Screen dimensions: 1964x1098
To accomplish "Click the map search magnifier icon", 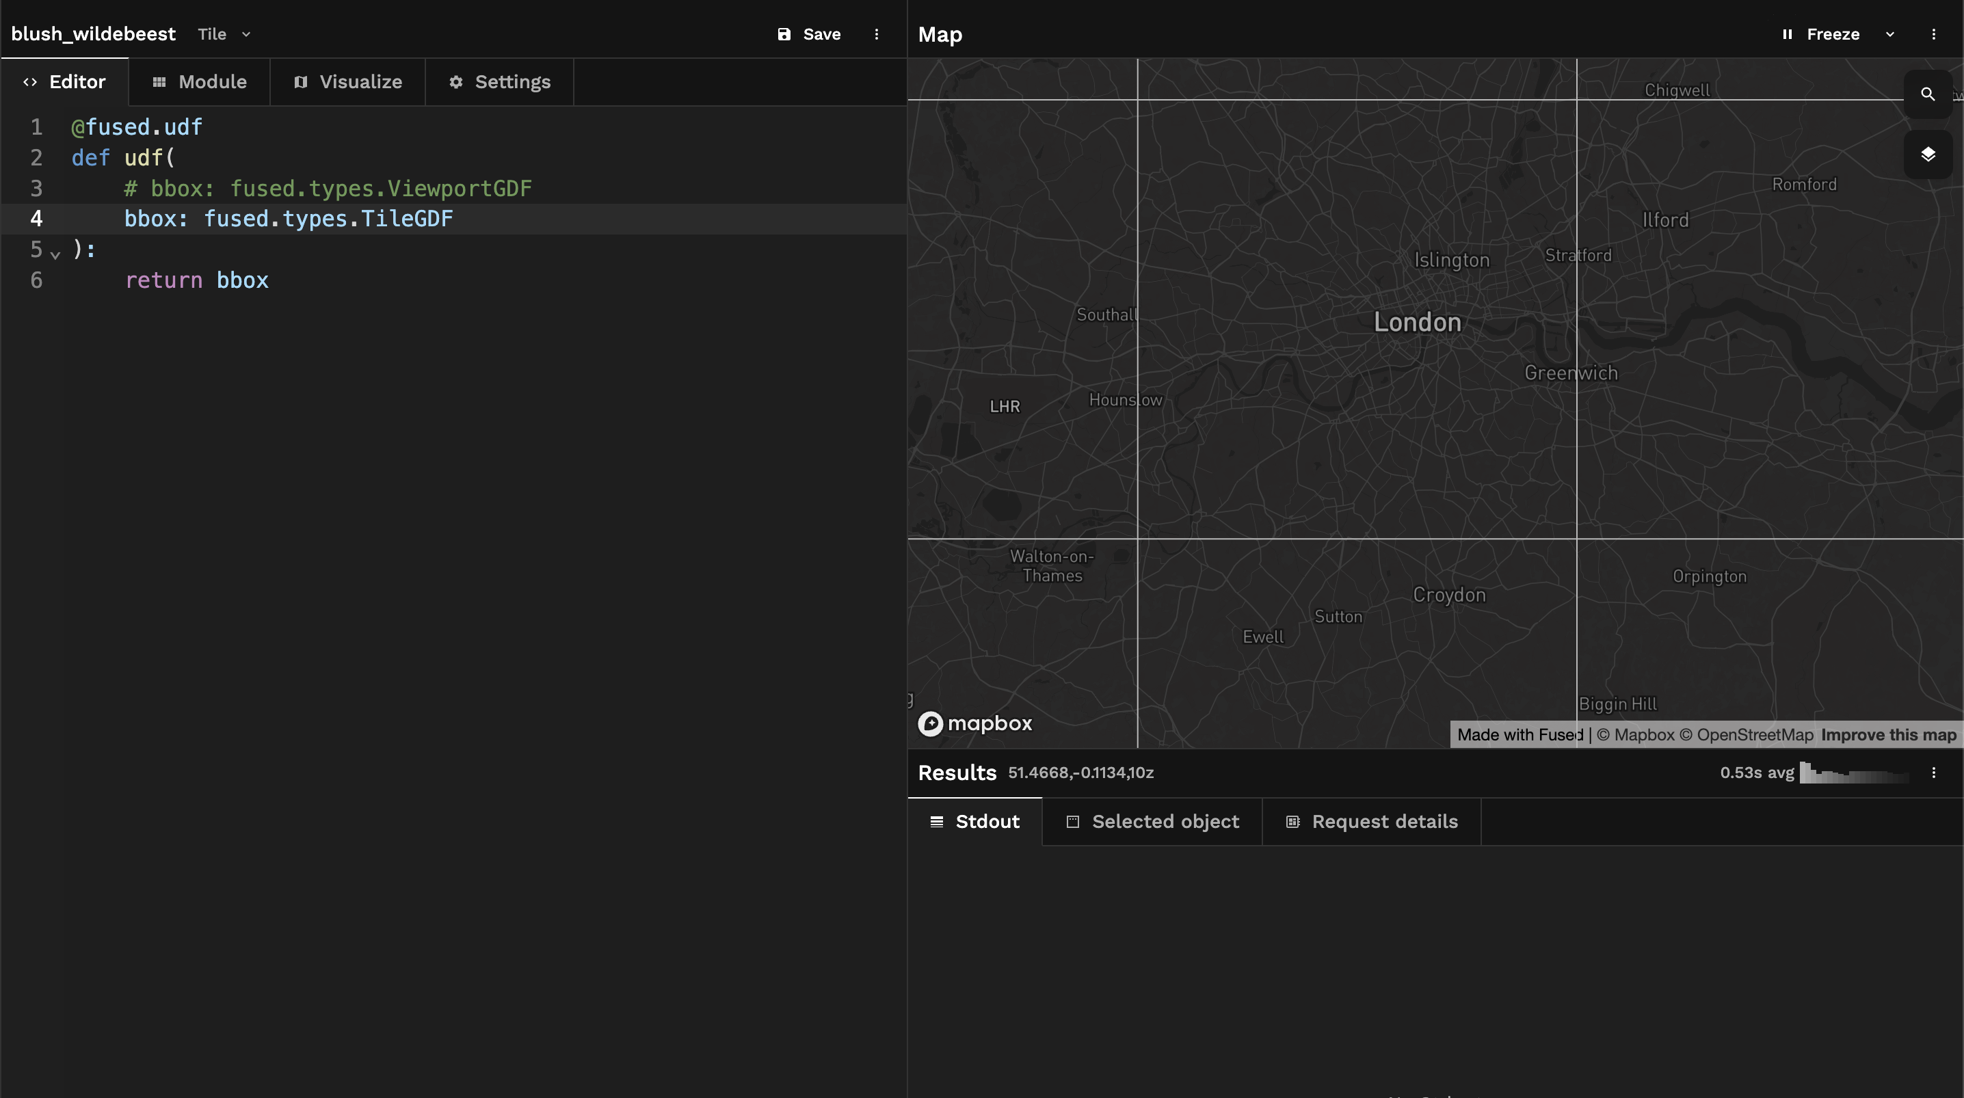I will click(x=1927, y=94).
